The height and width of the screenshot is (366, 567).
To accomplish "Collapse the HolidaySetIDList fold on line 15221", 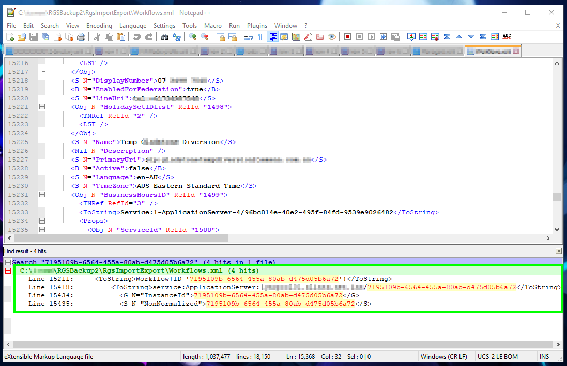I will coord(42,107).
